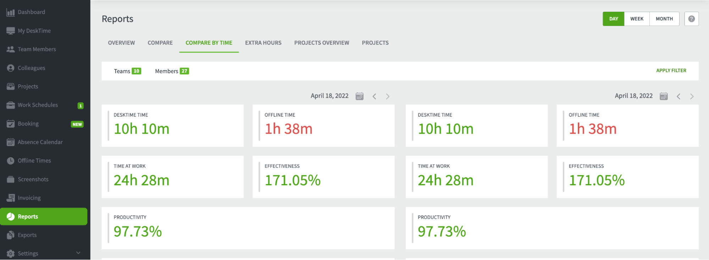This screenshot has height=260, width=709.
Task: Click the Projects box icon
Action: 11,86
